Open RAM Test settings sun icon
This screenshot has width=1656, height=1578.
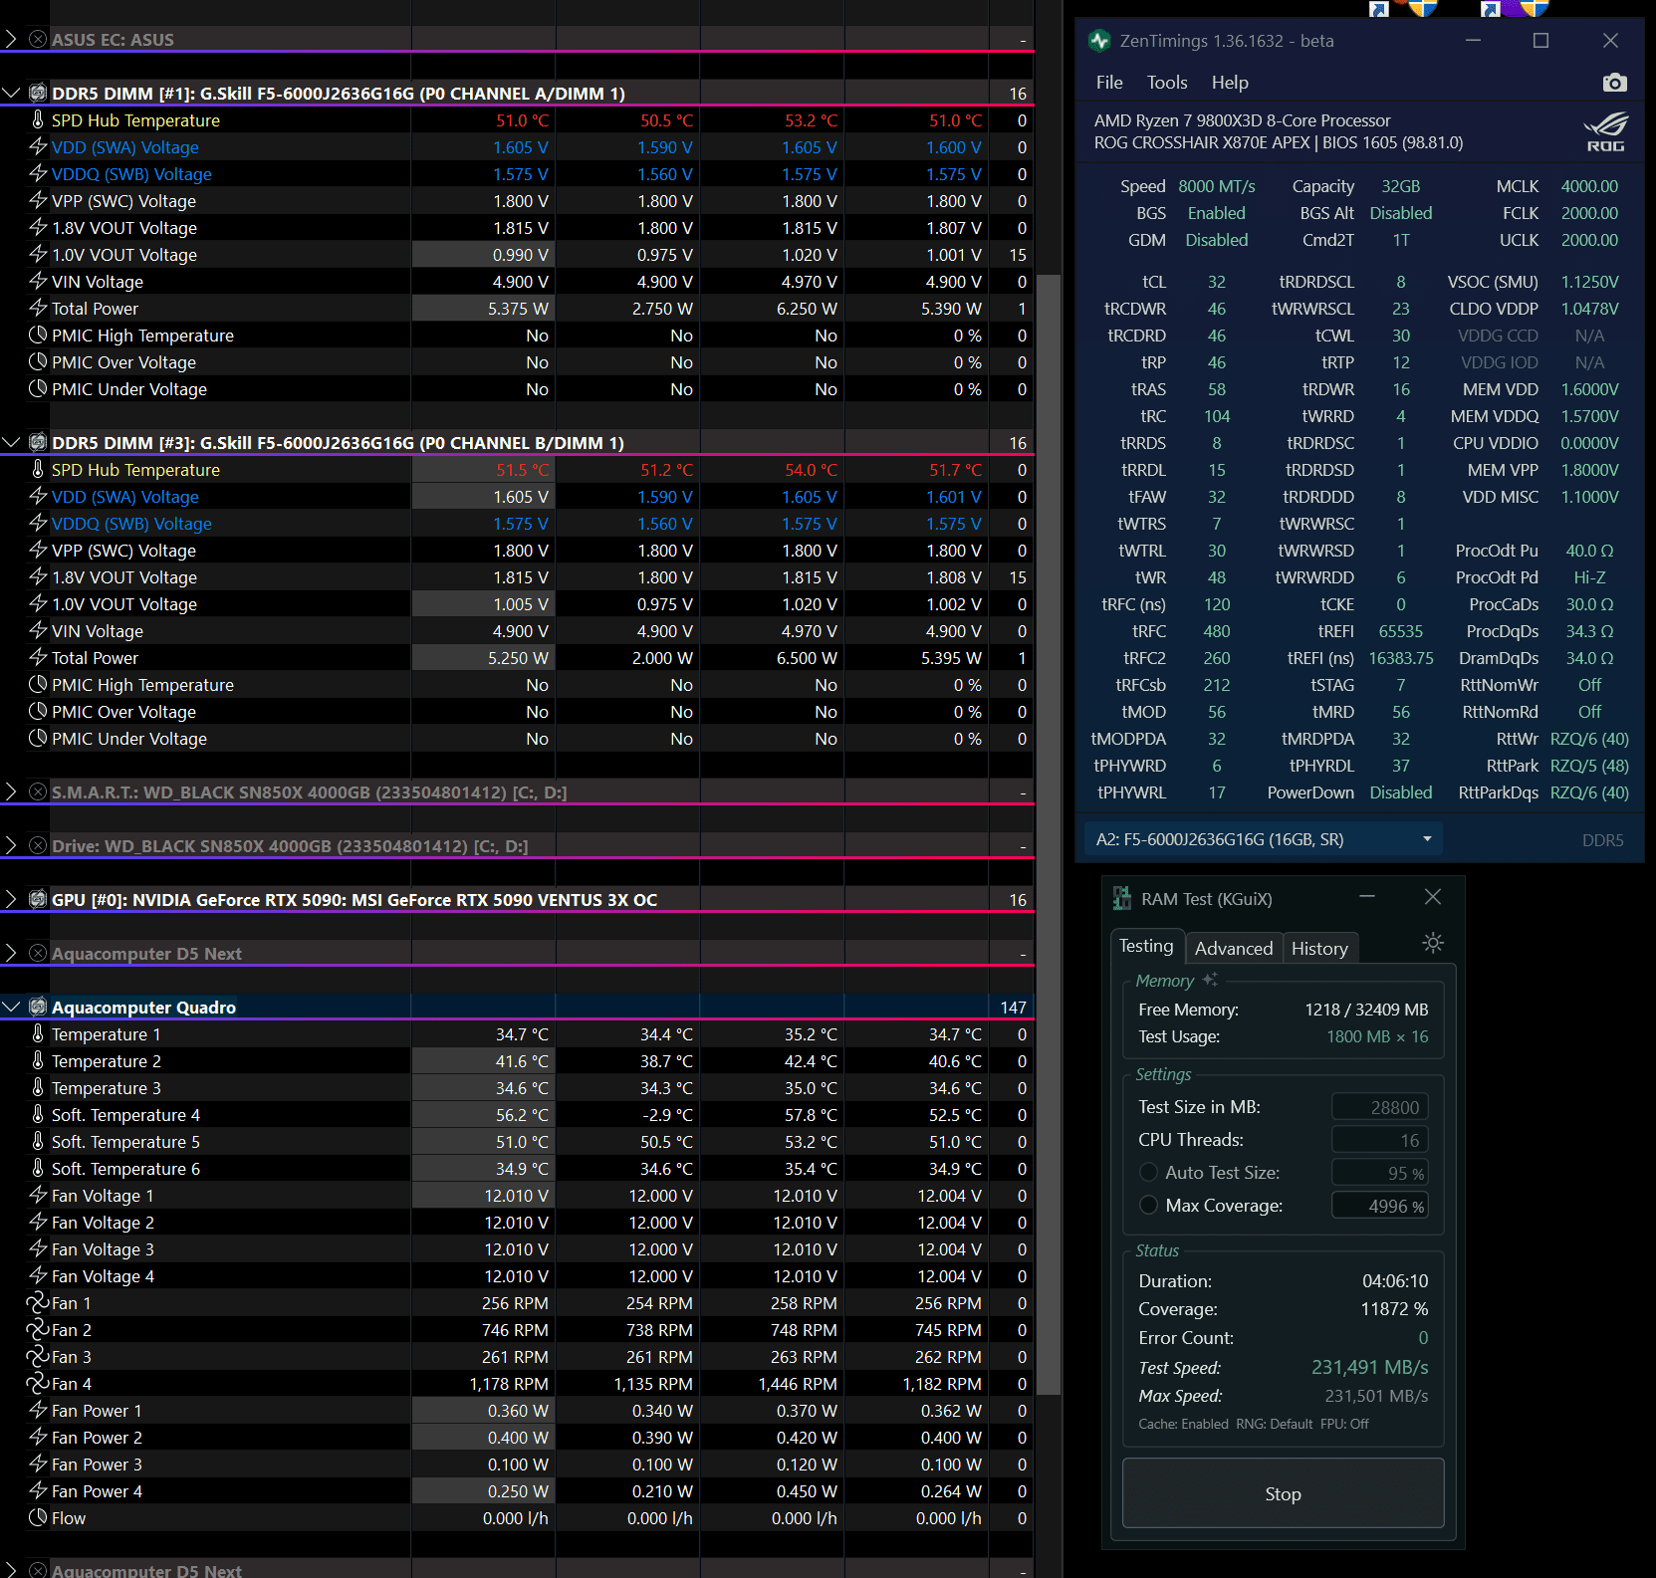click(1433, 943)
